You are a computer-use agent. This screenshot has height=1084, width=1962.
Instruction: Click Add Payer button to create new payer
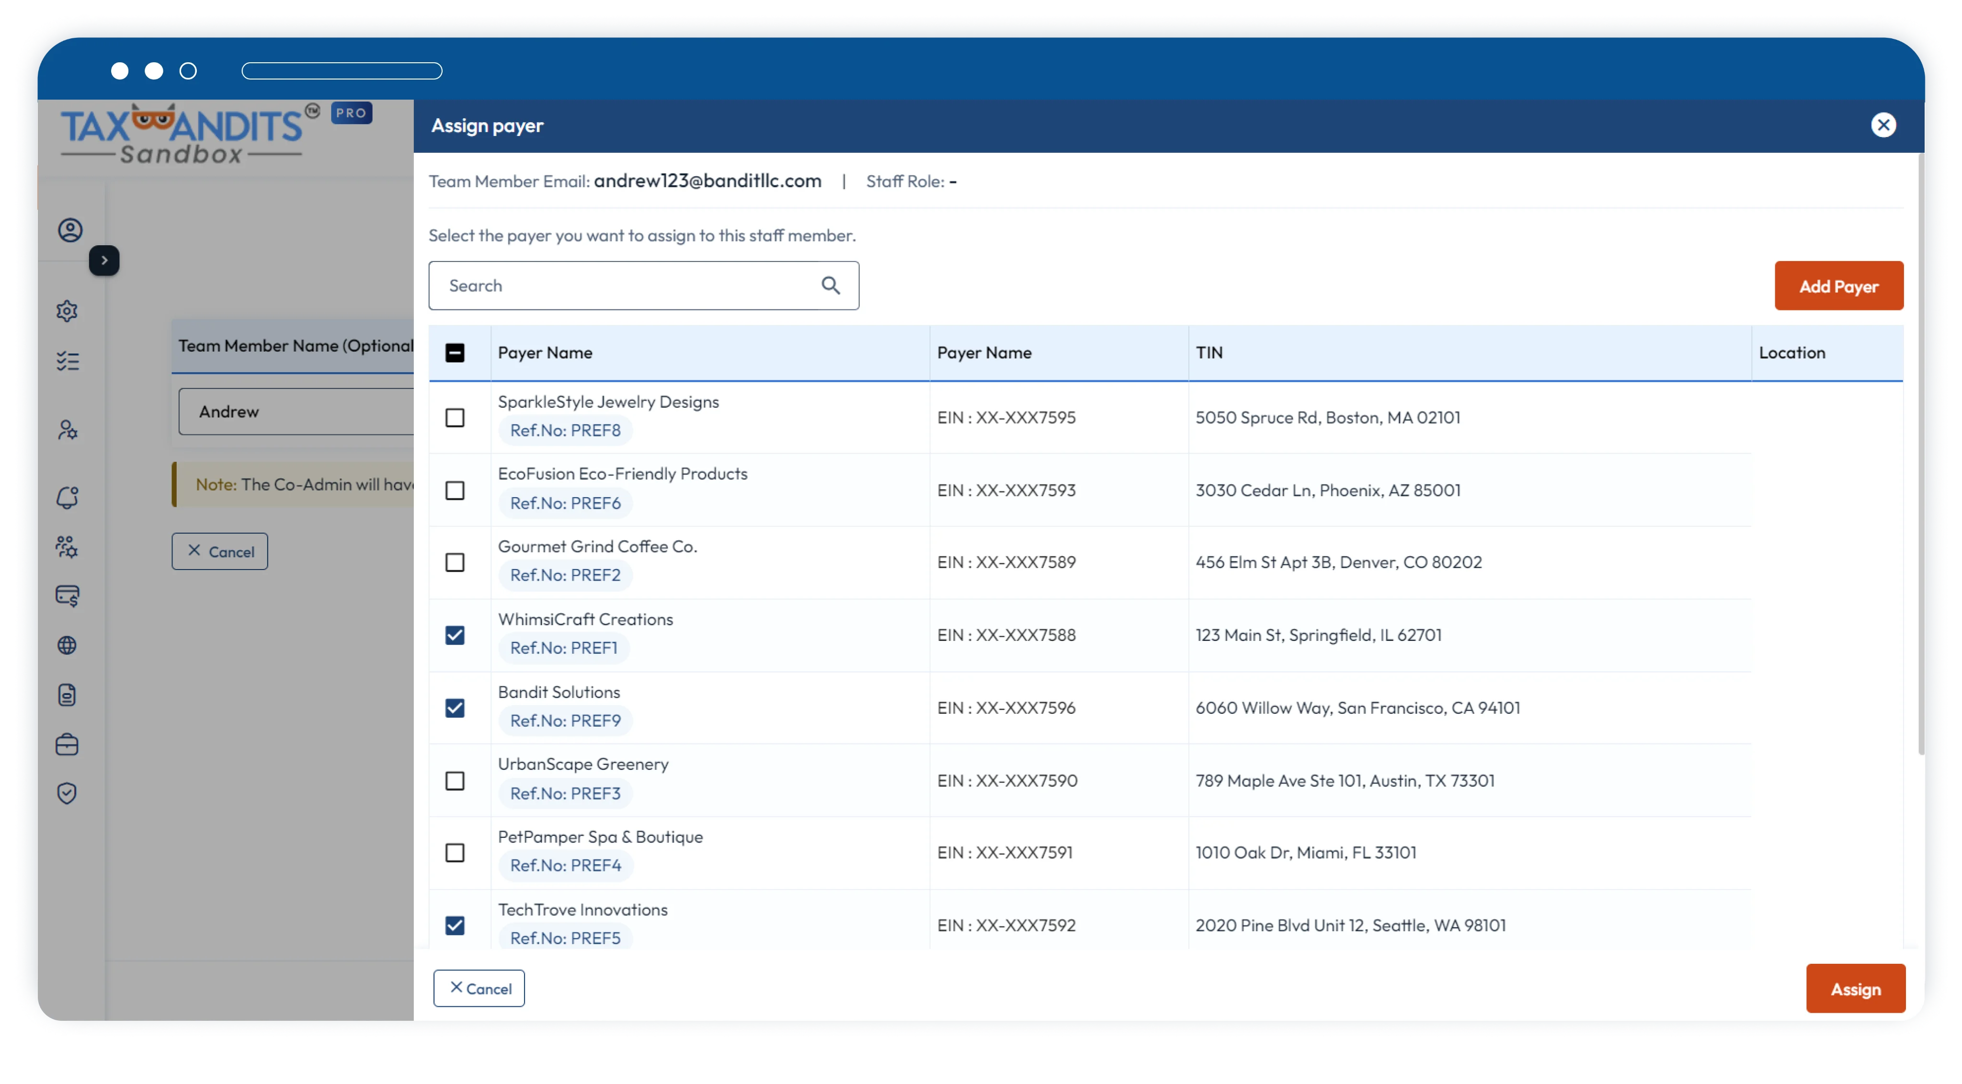point(1839,285)
